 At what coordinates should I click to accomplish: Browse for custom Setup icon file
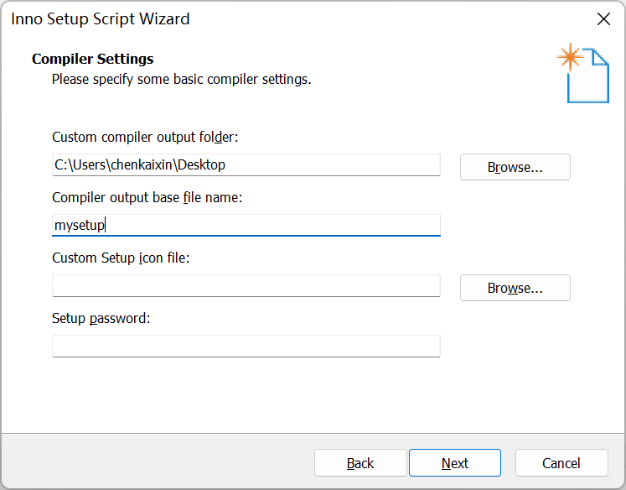coord(515,288)
